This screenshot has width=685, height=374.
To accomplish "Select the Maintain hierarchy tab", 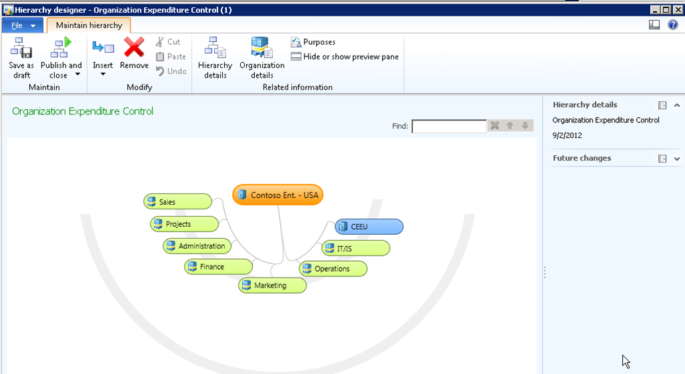I will (x=89, y=25).
